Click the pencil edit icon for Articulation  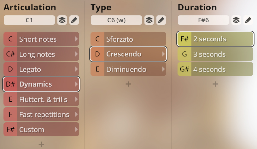(x=74, y=20)
